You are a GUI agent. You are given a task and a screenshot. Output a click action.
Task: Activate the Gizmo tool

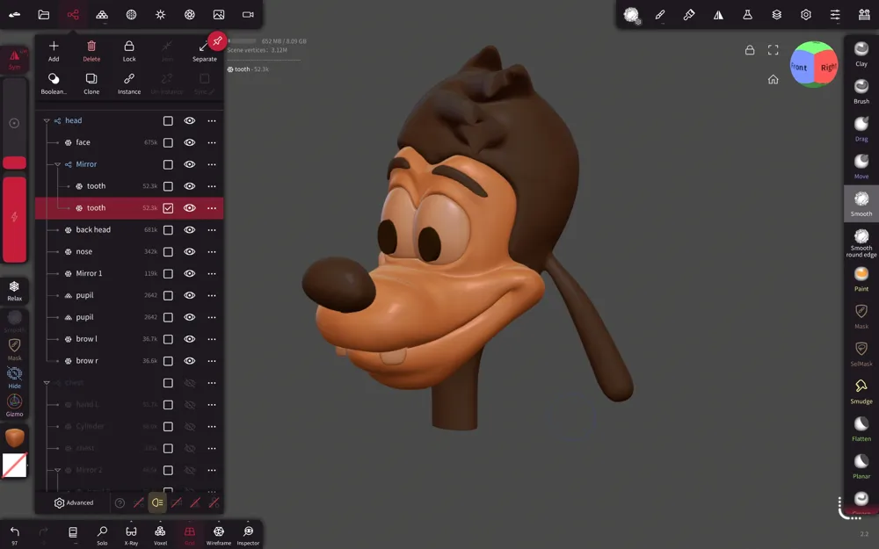click(15, 406)
